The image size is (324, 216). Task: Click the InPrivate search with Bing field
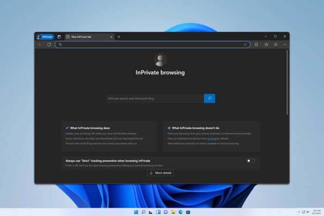(x=155, y=99)
